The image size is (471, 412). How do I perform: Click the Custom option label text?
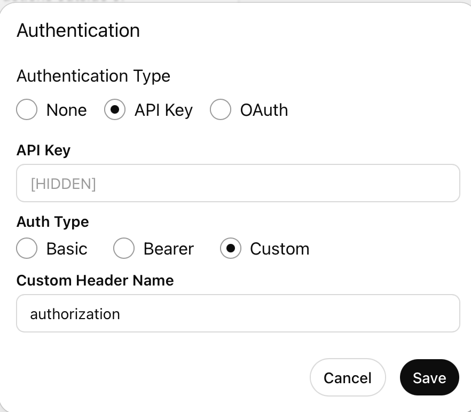pyautogui.click(x=279, y=249)
